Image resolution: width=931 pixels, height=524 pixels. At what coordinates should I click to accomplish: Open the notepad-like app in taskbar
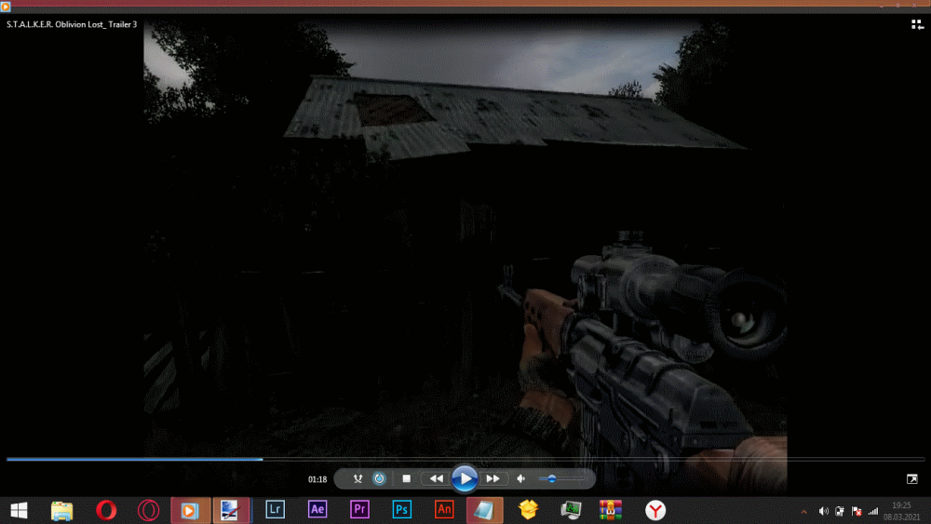coord(484,510)
